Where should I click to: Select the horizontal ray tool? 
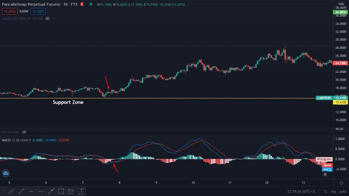(41, 191)
